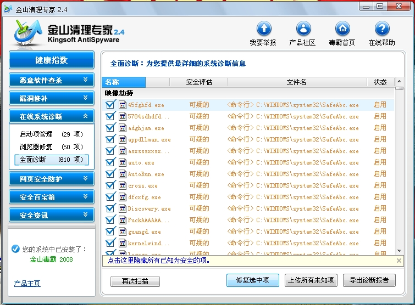This screenshot has height=305, width=415.
Task: Click file icon of 5784sdhdfd row
Action: click(x=122, y=116)
